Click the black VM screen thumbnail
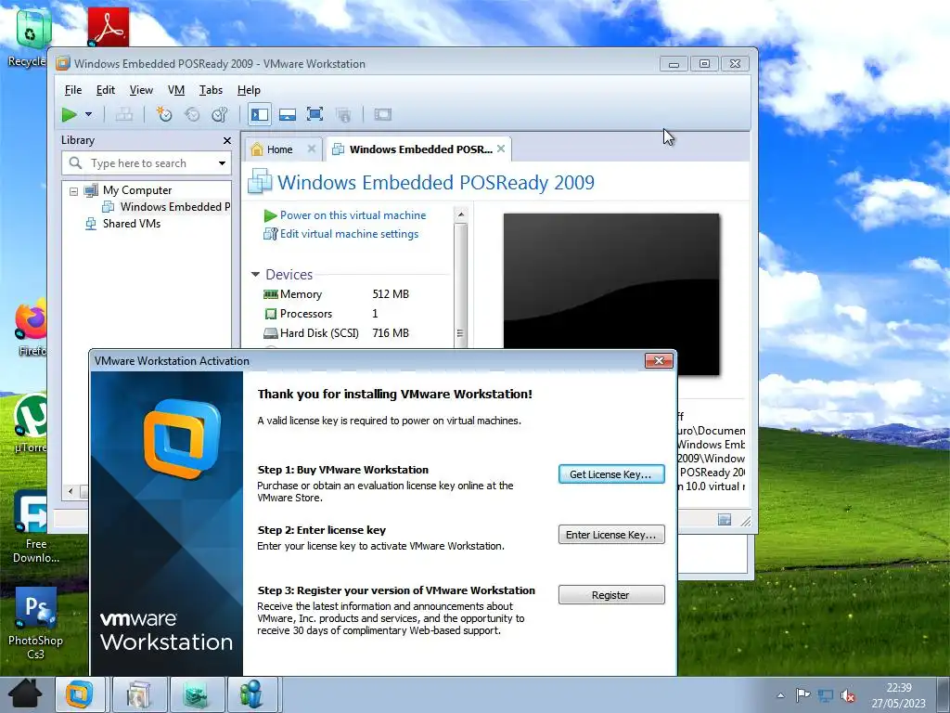 [611, 294]
